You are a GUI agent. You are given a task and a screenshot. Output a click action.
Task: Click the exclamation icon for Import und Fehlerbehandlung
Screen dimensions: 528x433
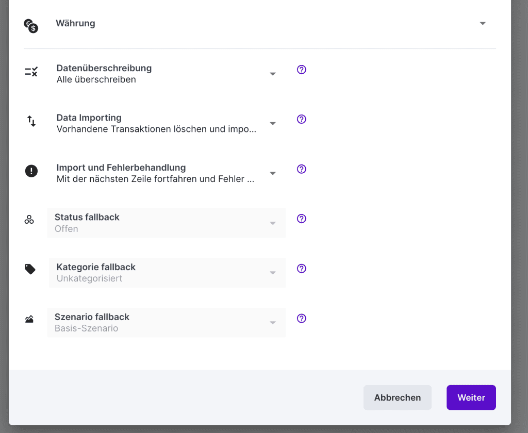[x=31, y=171]
